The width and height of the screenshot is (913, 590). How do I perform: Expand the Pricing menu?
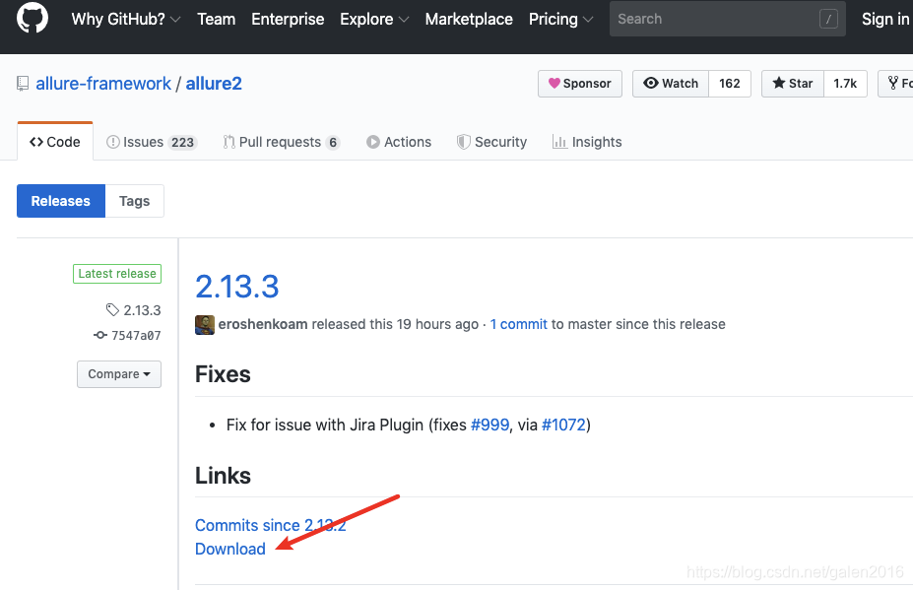[560, 20]
